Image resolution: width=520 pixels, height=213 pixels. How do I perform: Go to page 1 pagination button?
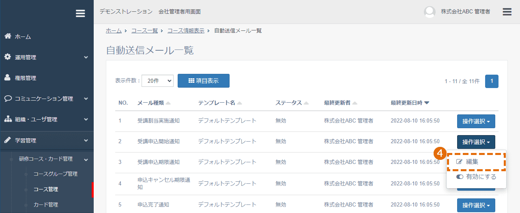pyautogui.click(x=492, y=81)
